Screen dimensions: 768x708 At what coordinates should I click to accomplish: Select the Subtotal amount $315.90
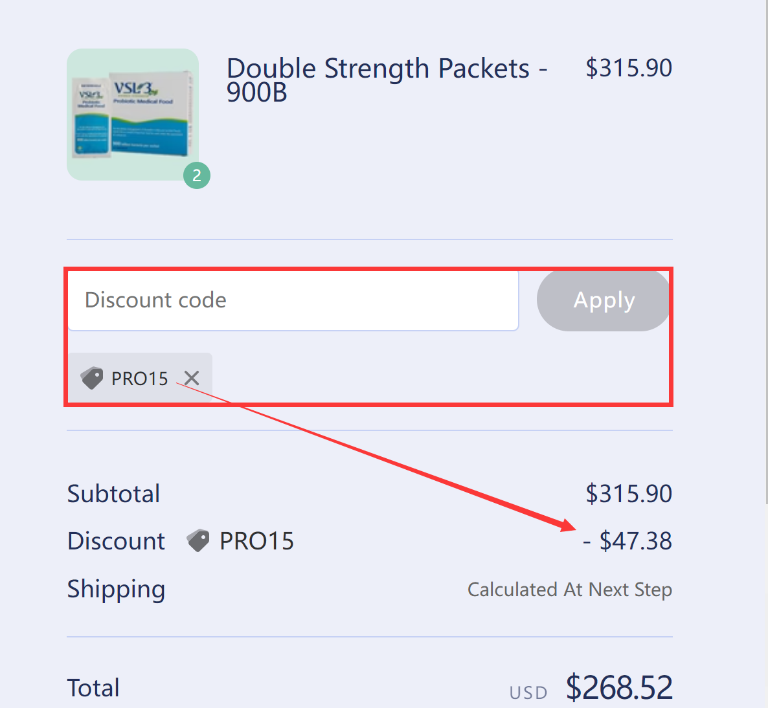pyautogui.click(x=628, y=493)
